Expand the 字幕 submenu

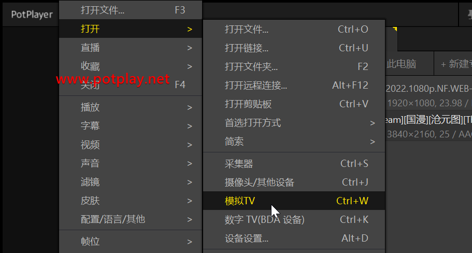(x=131, y=126)
